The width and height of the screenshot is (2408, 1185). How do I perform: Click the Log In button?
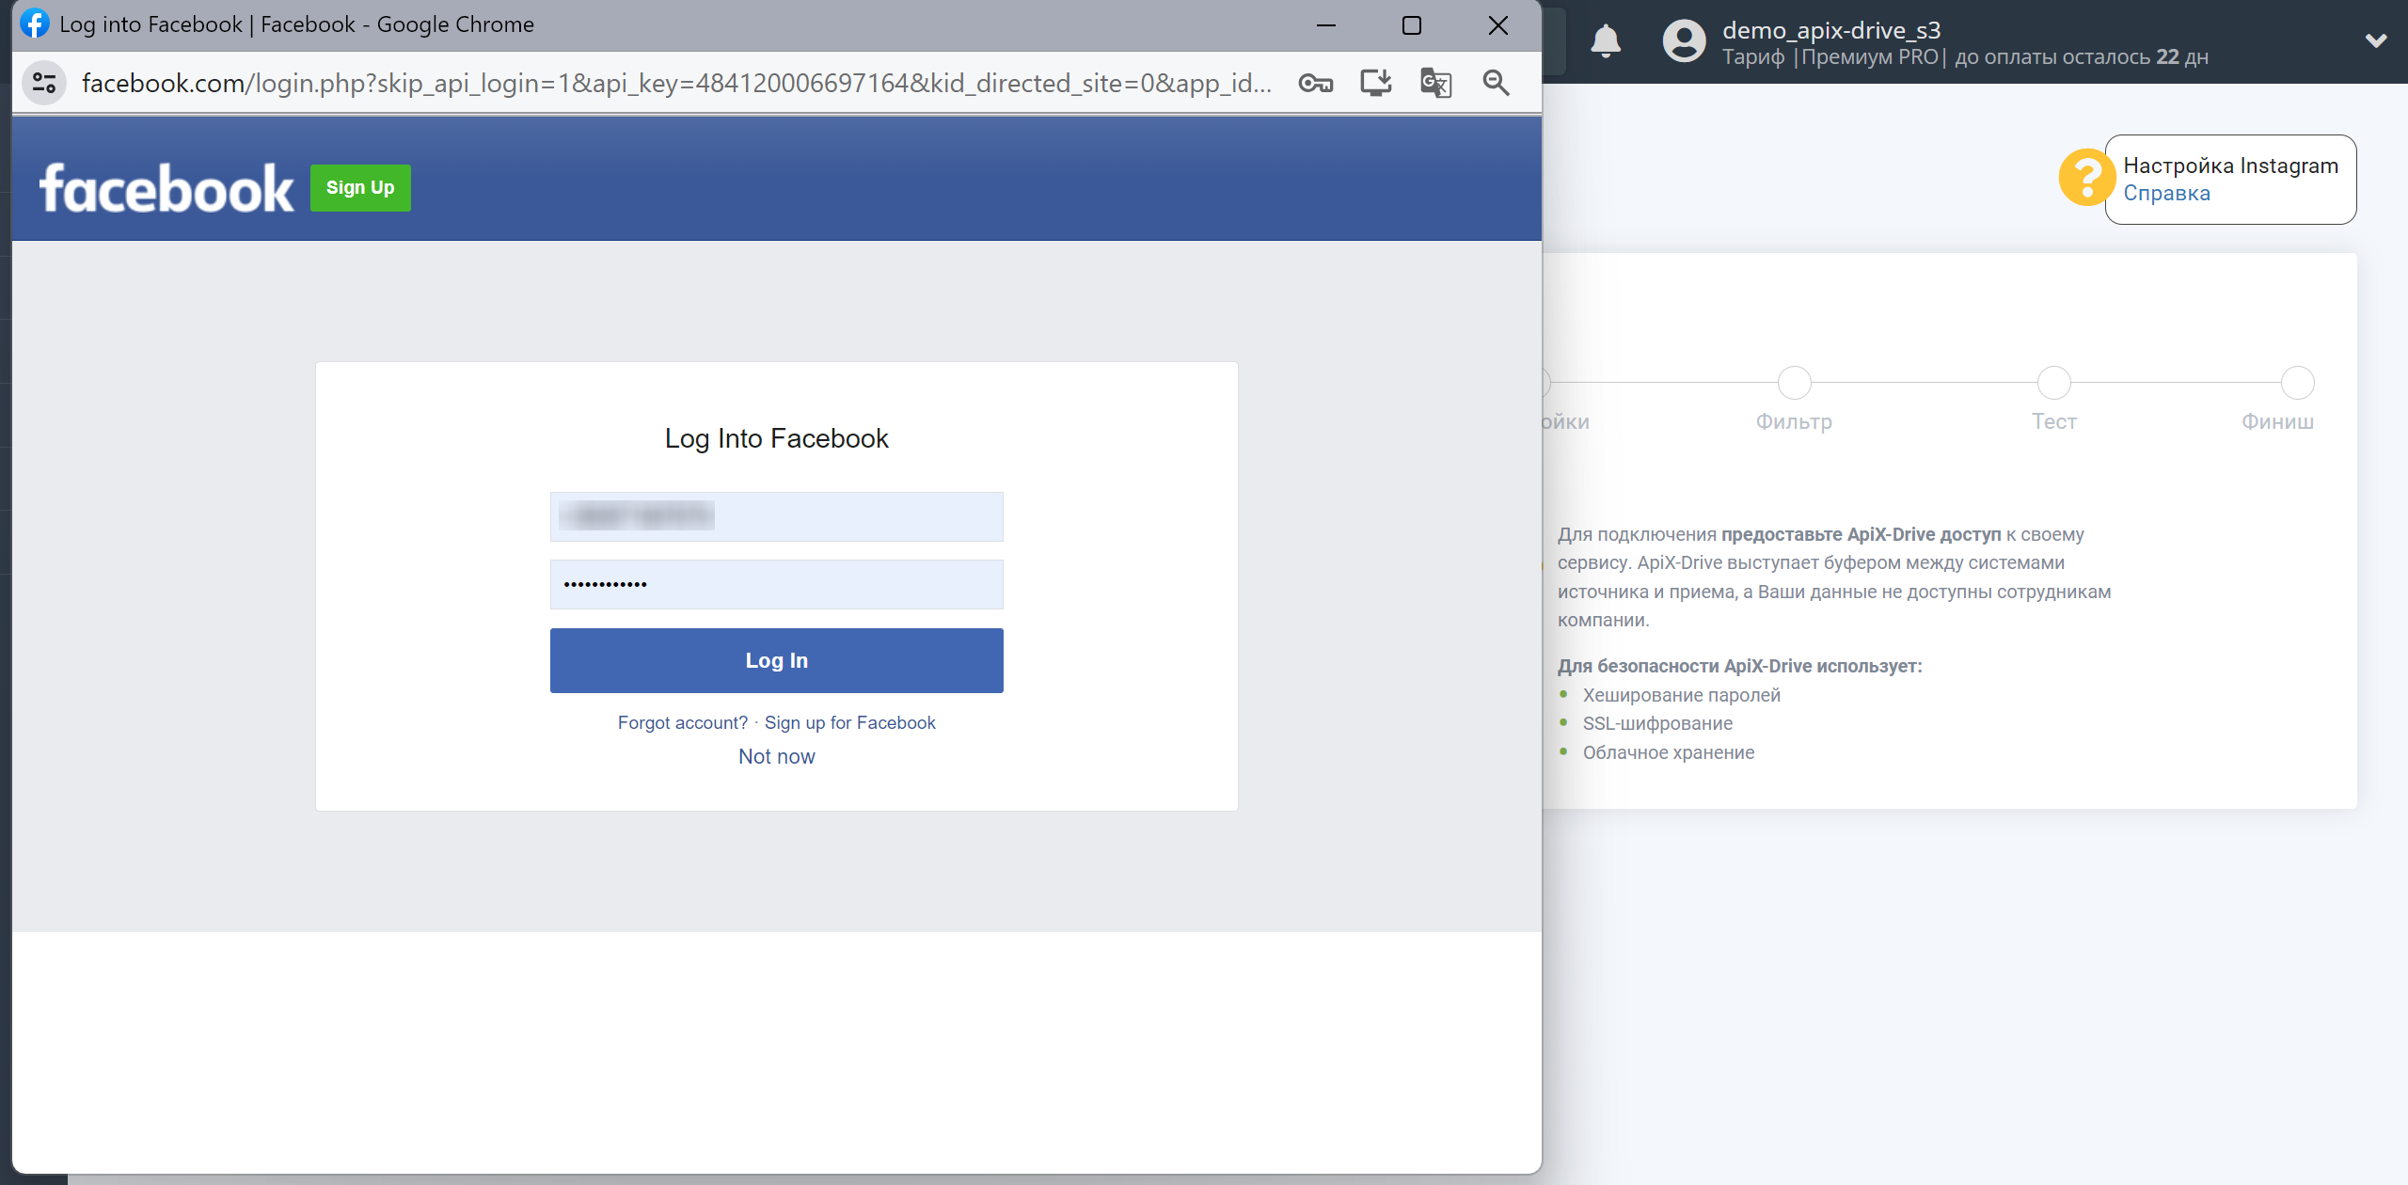(777, 660)
